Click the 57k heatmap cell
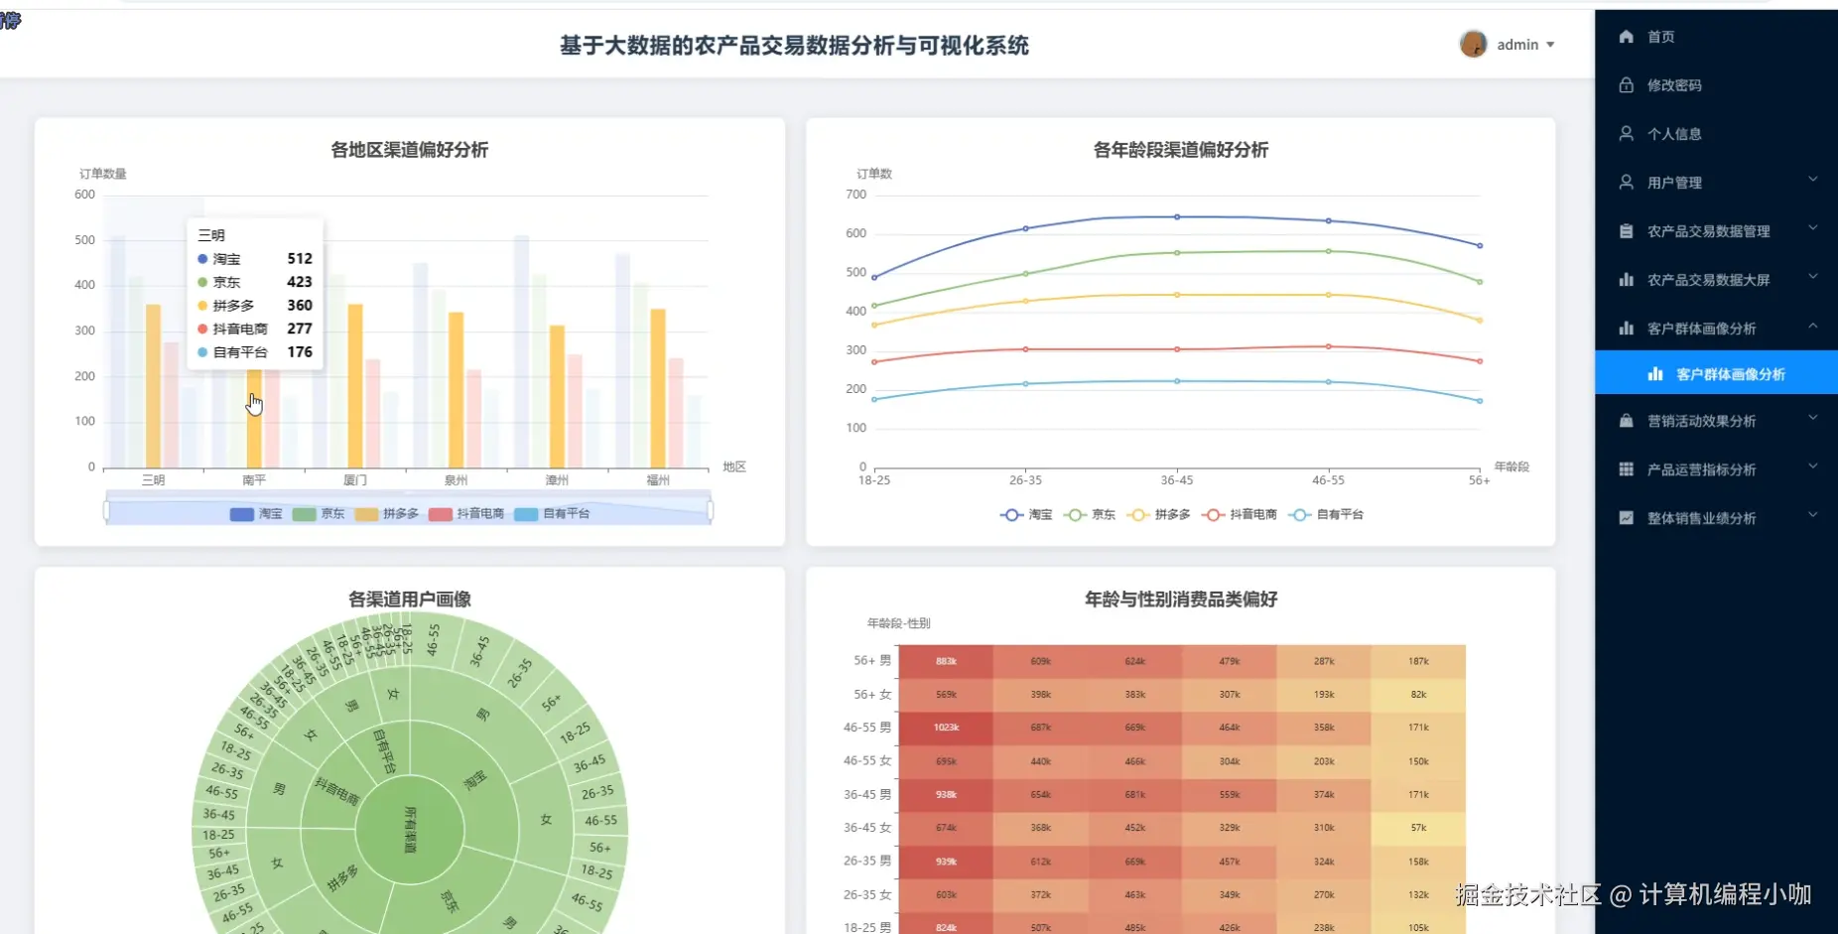Image resolution: width=1838 pixels, height=934 pixels. point(1418,828)
